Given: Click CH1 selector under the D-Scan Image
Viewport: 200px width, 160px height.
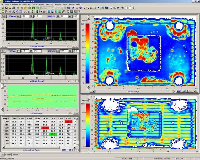Looking at the screenshot, I should pos(76,113).
